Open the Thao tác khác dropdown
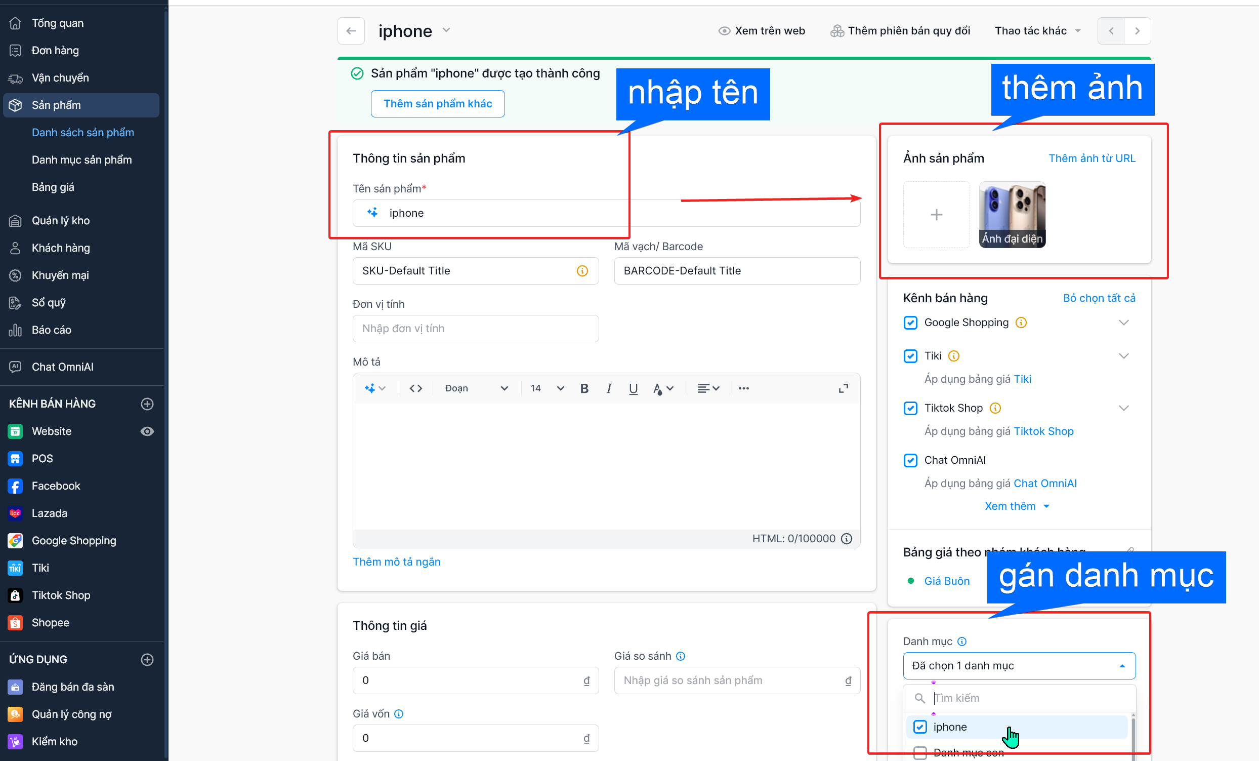 1037,31
